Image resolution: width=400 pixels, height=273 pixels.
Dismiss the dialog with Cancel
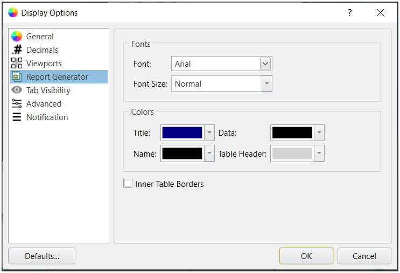click(x=364, y=256)
